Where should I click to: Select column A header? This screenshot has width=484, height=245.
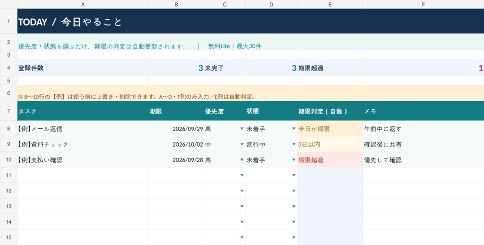(x=83, y=4)
